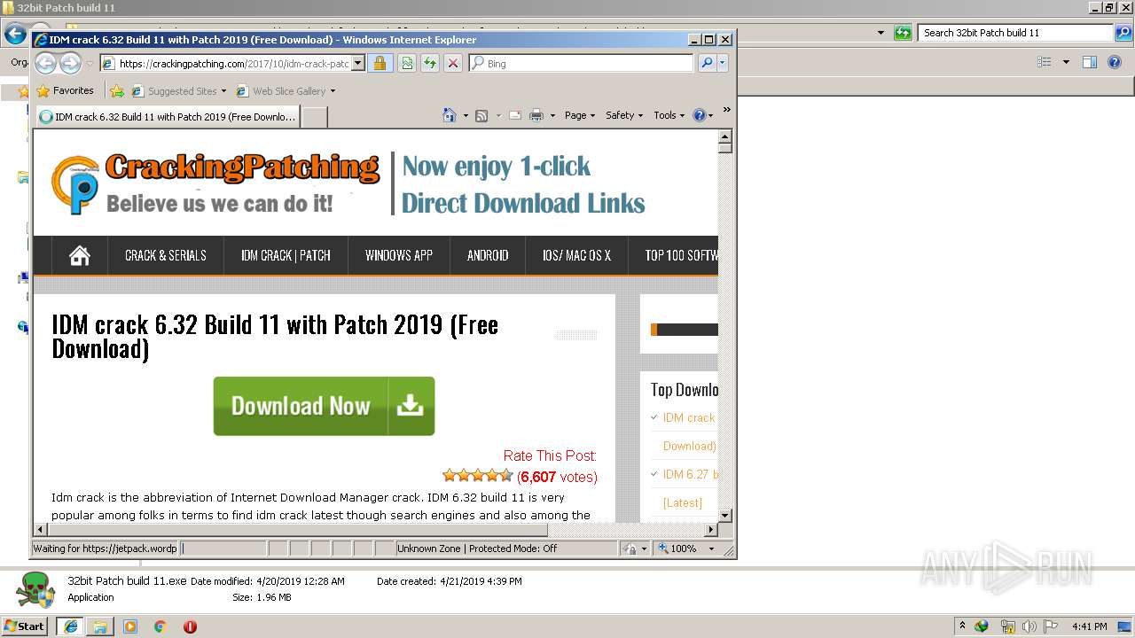Click the security lock icon in address bar

pos(380,63)
